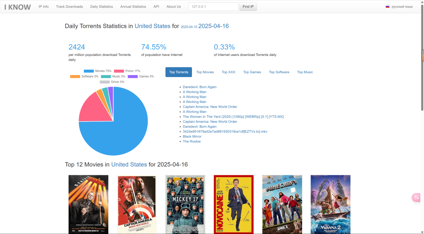Open United States link in statistics heading
Image resolution: width=424 pixels, height=234 pixels.
tap(152, 26)
